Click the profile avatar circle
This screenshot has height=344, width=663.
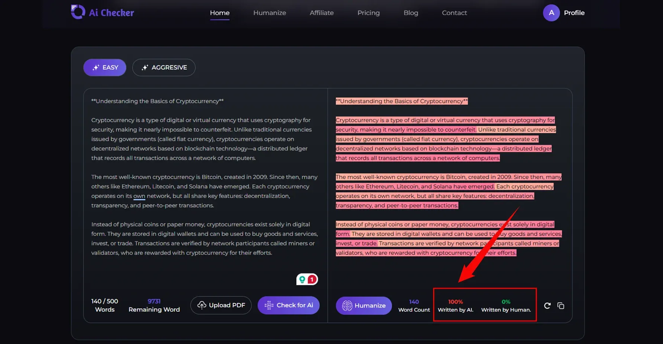[551, 13]
